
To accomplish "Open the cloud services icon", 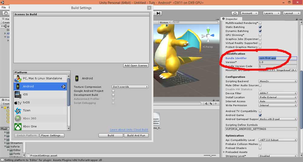I will pos(235,13).
